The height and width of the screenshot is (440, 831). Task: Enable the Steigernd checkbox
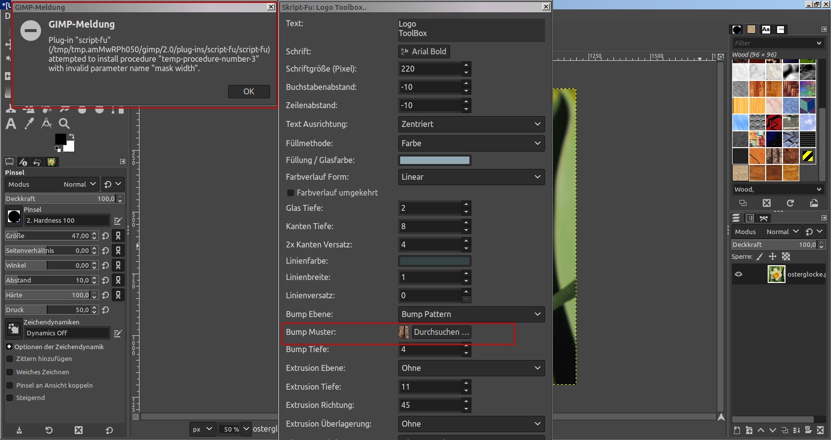tap(9, 398)
